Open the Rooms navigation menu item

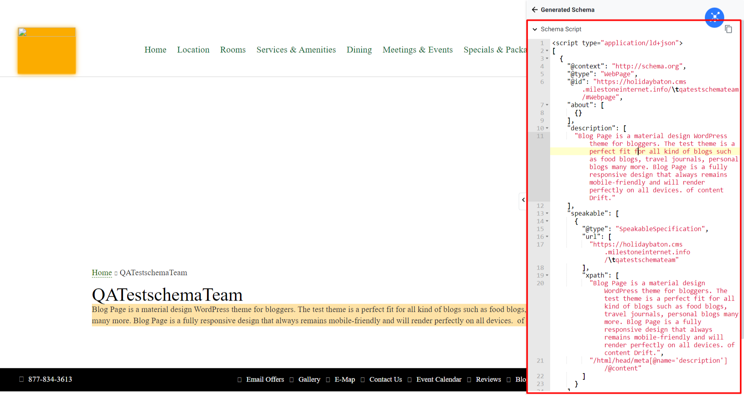tap(233, 50)
